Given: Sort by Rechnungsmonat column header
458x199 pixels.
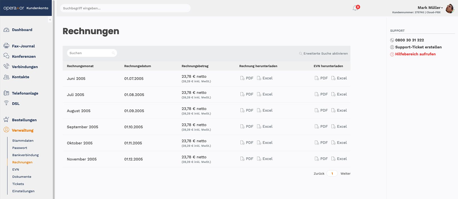Looking at the screenshot, I should pos(80,66).
